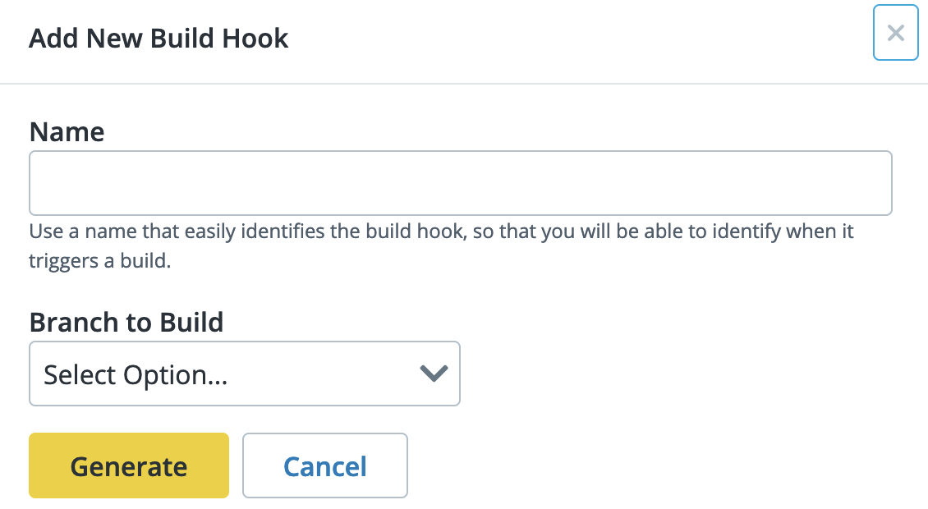Click the Name field label

67,131
